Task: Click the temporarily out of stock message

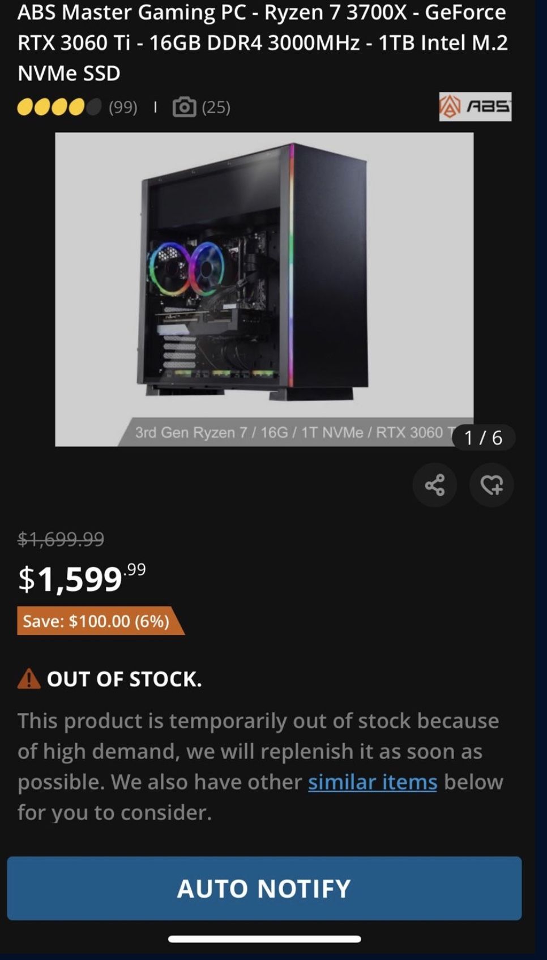Action: [260, 766]
